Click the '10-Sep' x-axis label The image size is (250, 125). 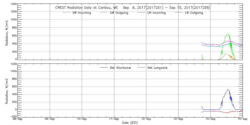point(82,119)
